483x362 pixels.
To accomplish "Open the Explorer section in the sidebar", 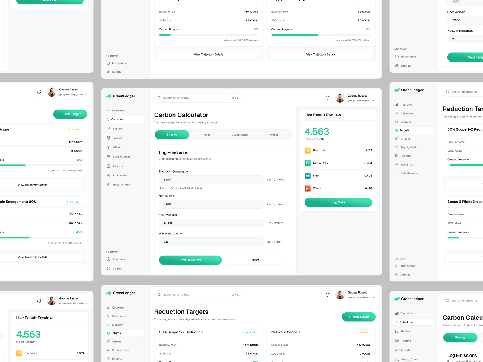I will pos(118,129).
